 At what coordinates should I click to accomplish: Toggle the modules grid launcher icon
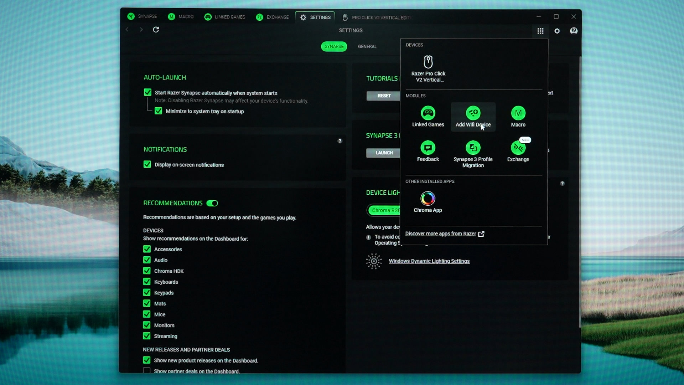540,31
